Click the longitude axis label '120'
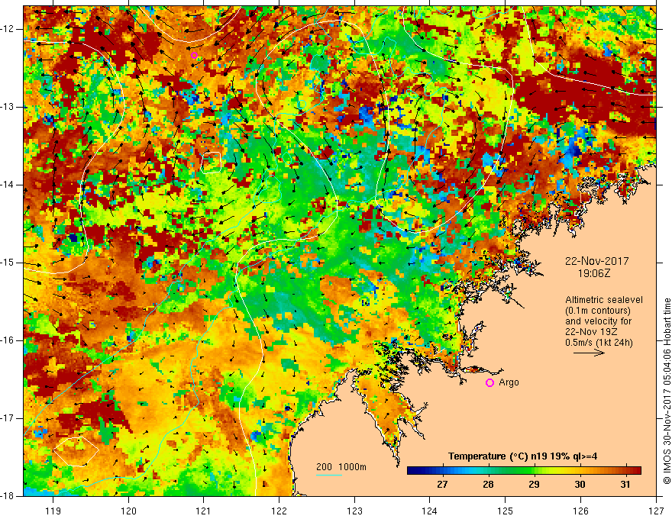The image size is (672, 519). click(128, 511)
